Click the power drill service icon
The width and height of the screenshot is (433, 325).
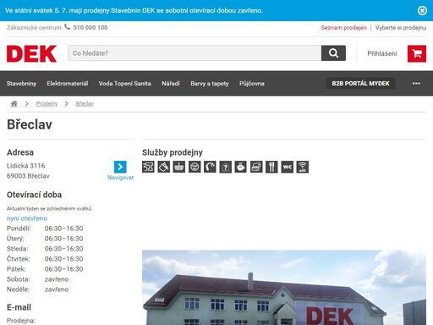click(148, 167)
